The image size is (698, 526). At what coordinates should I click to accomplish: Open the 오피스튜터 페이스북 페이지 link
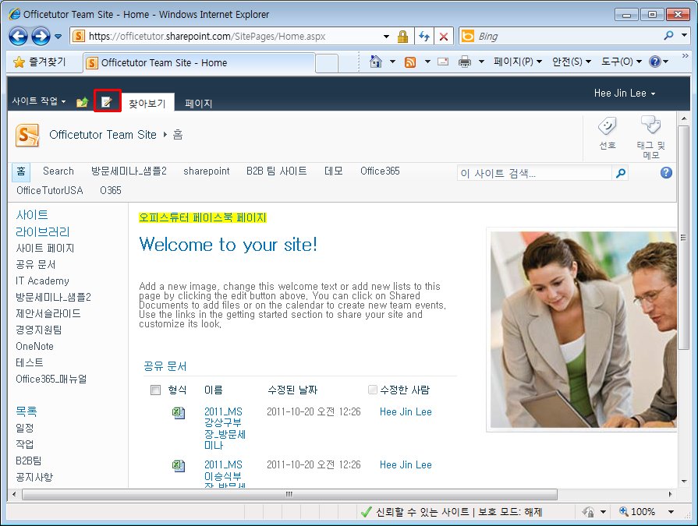[203, 217]
